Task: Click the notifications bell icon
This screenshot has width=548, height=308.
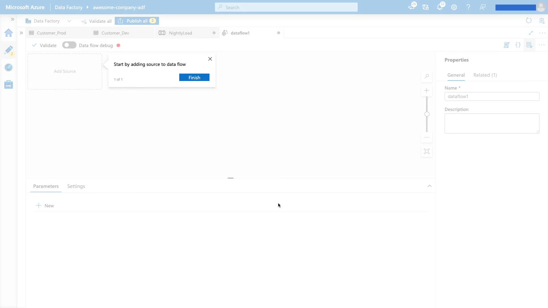Action: 440,7
